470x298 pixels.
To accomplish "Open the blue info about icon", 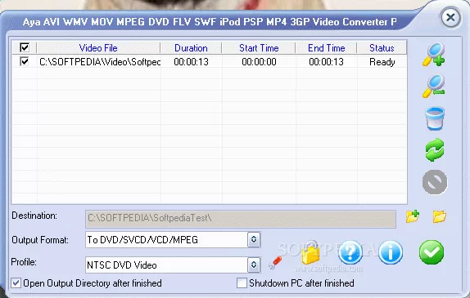I will pyautogui.click(x=391, y=252).
